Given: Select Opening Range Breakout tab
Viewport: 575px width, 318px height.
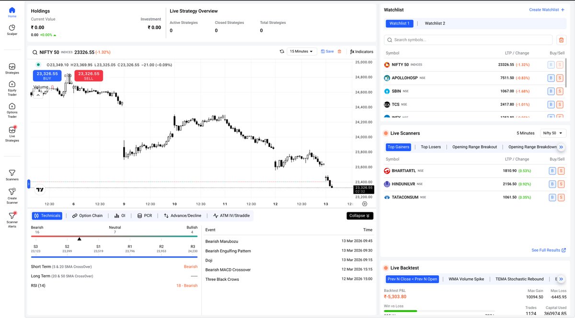Looking at the screenshot, I should pyautogui.click(x=474, y=147).
